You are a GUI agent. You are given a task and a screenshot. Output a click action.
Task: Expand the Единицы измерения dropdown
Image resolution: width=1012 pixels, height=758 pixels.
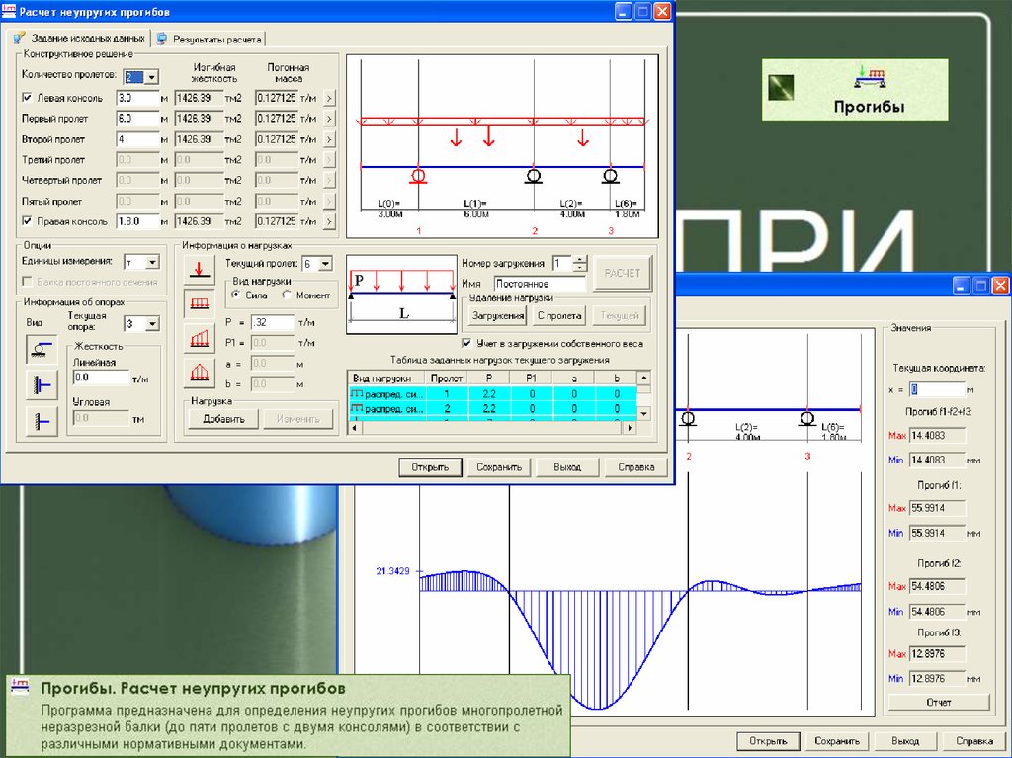(x=152, y=262)
